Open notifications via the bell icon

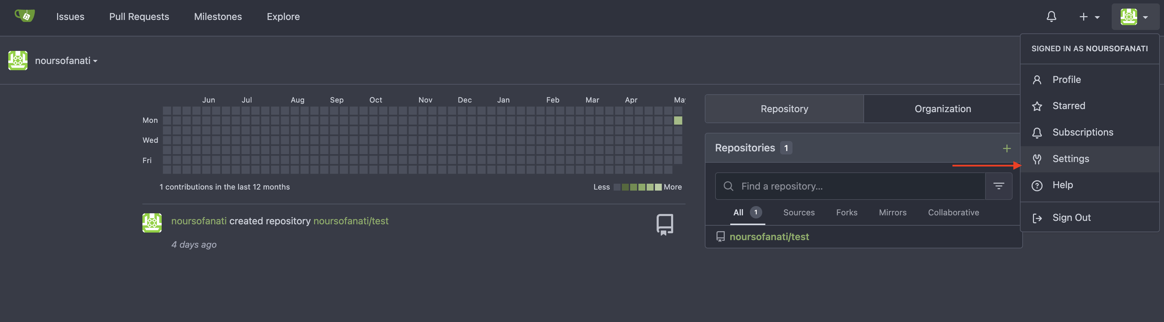coord(1051,17)
